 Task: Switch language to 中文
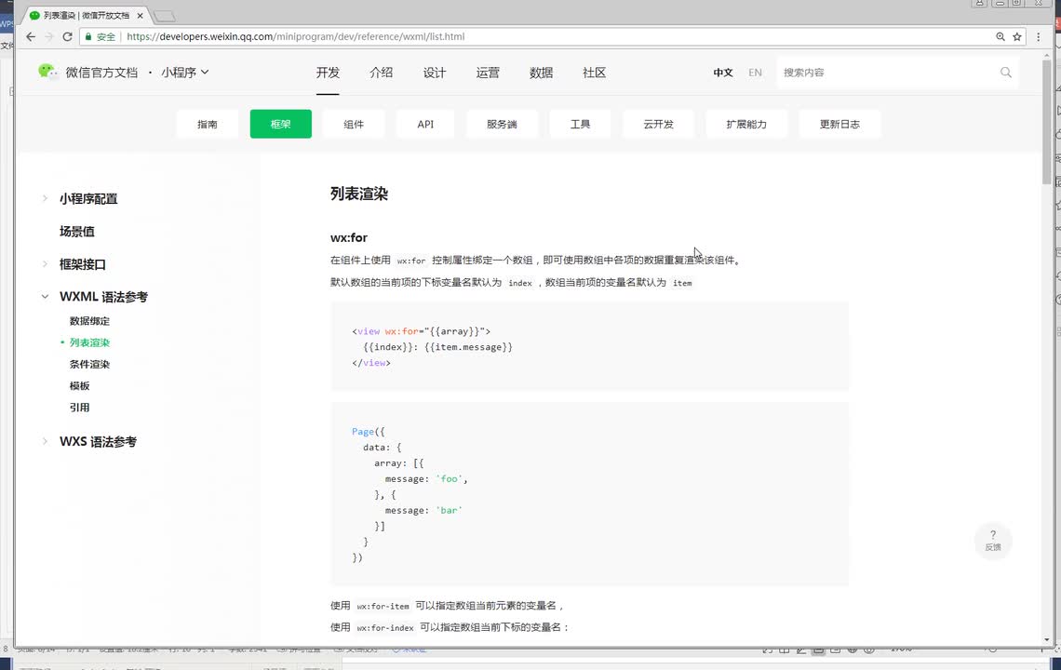tap(722, 73)
